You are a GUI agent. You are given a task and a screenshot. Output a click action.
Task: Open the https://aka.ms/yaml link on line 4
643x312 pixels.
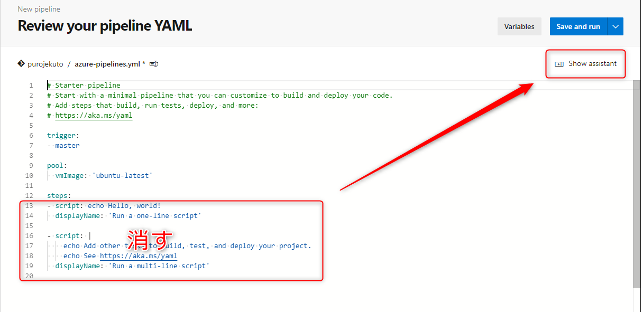[x=94, y=115]
